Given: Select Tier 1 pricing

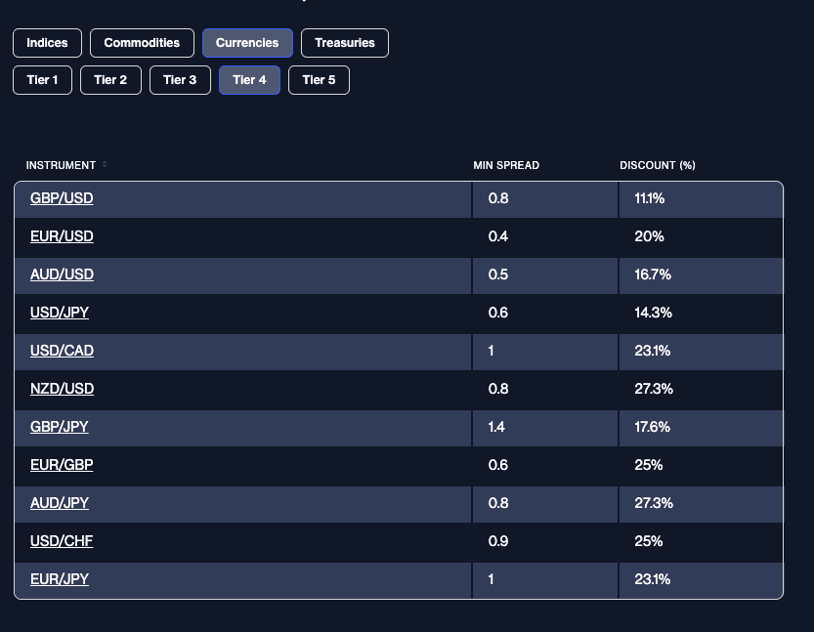Looking at the screenshot, I should tap(43, 80).
